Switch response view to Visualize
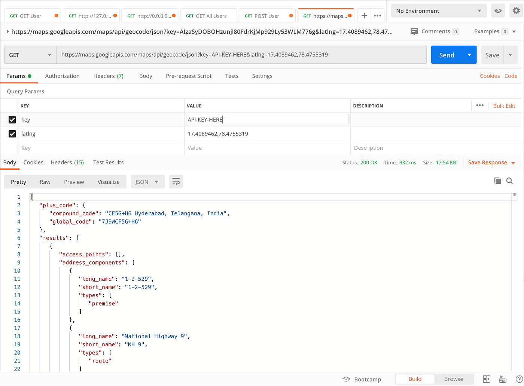The width and height of the screenshot is (524, 386). [109, 182]
